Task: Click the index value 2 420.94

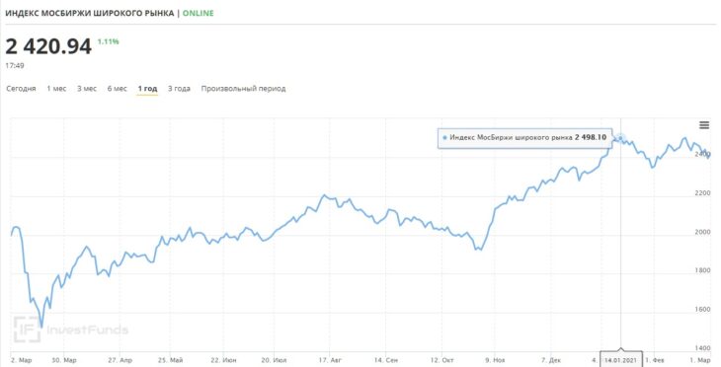Action: (48, 46)
